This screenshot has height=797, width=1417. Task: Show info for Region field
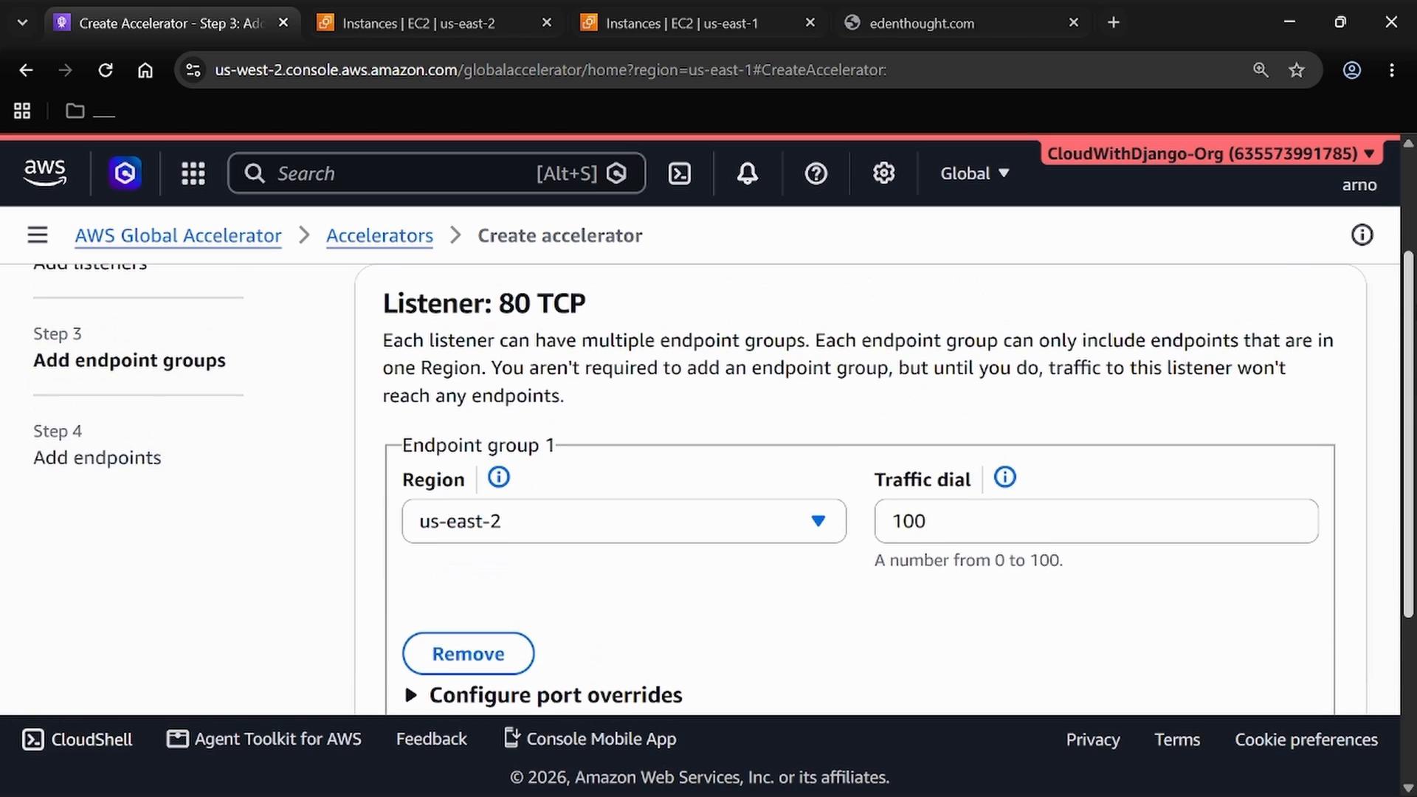[499, 477]
